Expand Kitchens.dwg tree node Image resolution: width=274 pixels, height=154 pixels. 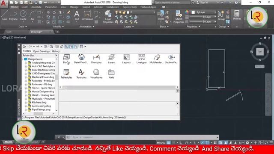26,102
